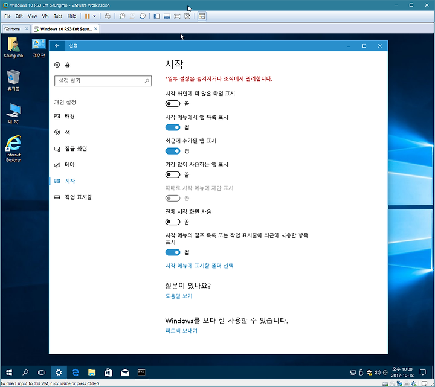The image size is (435, 387).
Task: Open the 휴지통 recycle bin icon
Action: pyautogui.click(x=13, y=80)
